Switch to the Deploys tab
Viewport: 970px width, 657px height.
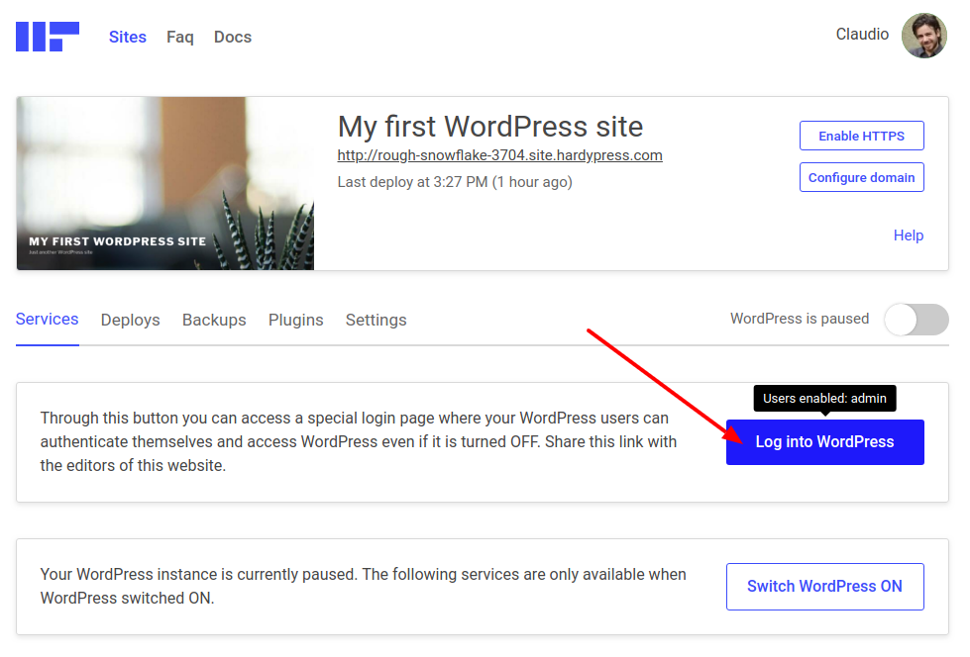(130, 320)
